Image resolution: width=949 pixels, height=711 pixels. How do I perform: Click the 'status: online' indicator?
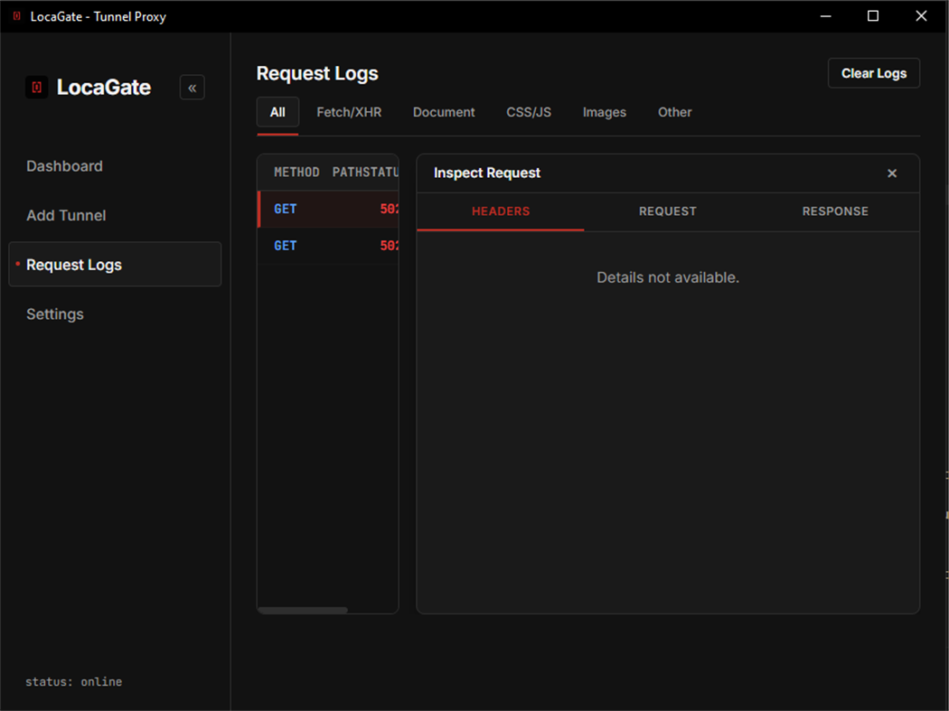coord(73,682)
